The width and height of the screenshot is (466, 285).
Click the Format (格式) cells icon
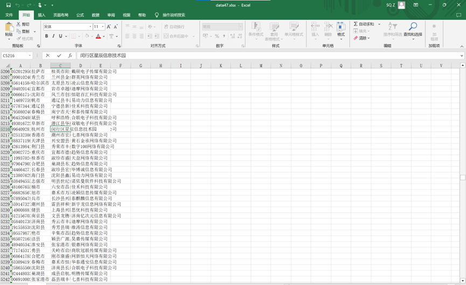pyautogui.click(x=340, y=29)
